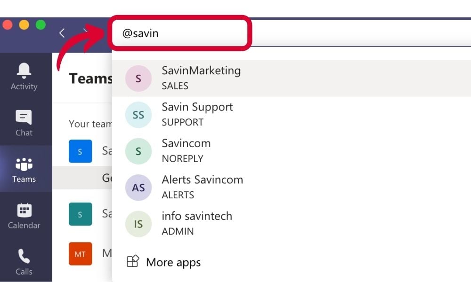Click the back navigation chevron

tap(62, 33)
